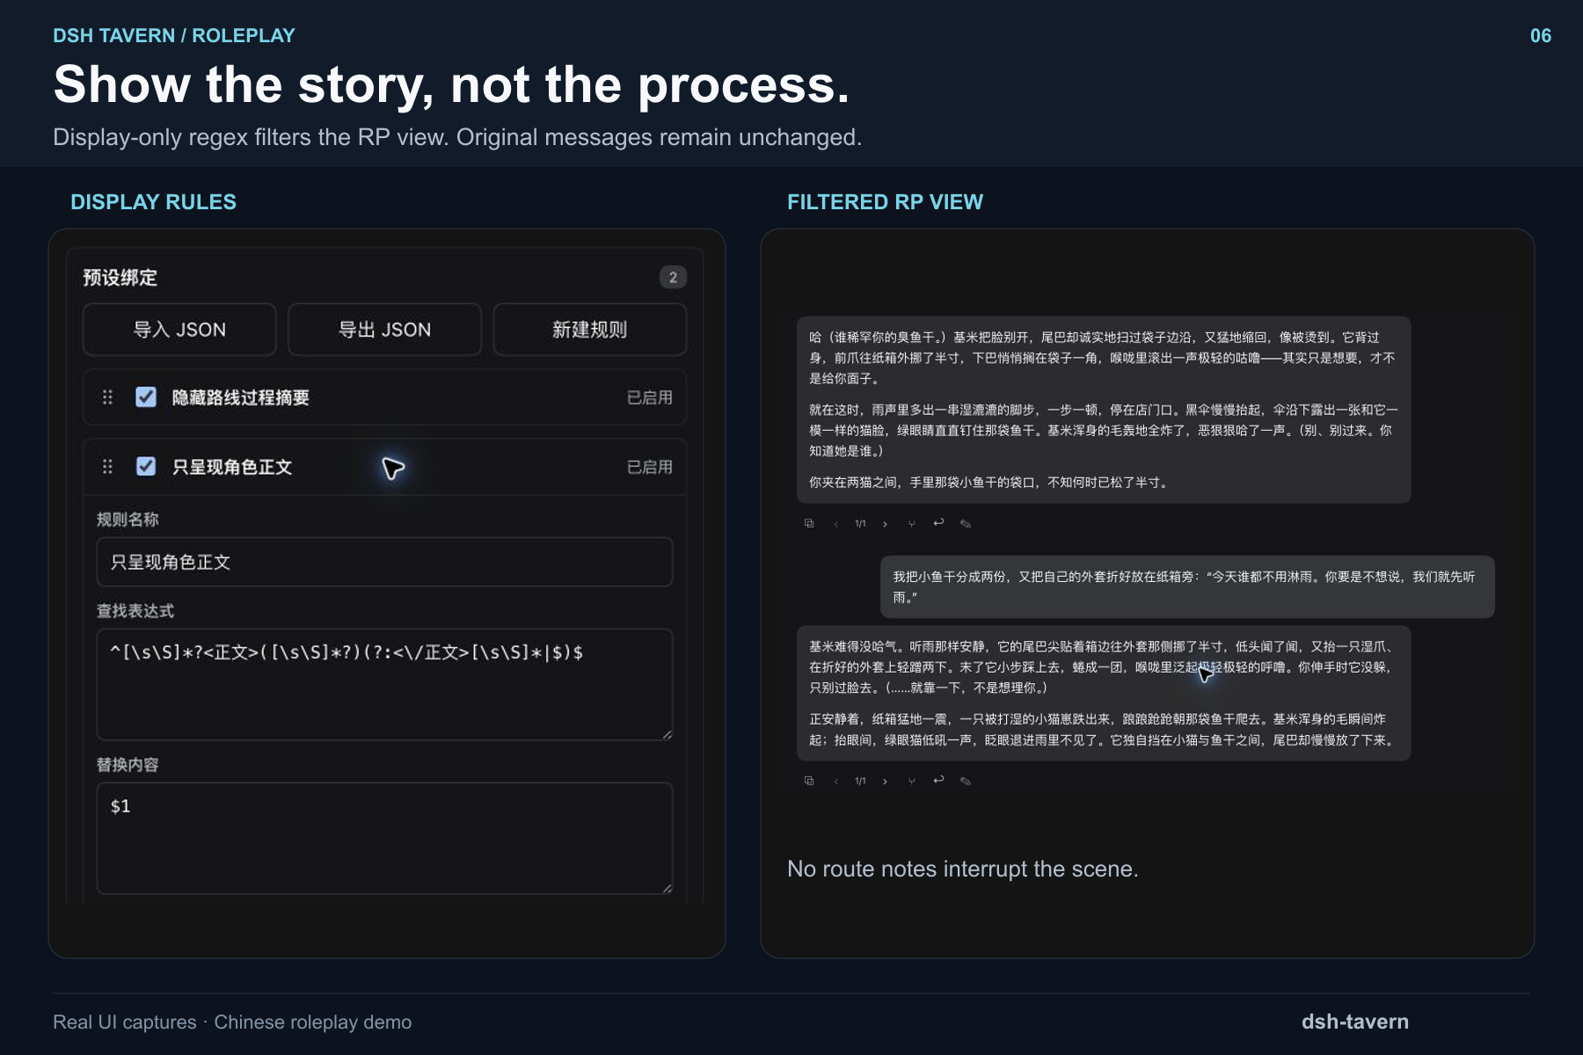
Task: Select the assistant message starting 哈（谁稀罕你的臭鱼干
Action: click(x=1104, y=410)
